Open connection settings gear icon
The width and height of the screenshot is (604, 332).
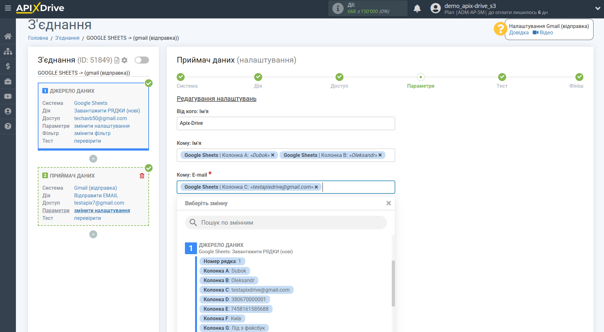pyautogui.click(x=125, y=60)
